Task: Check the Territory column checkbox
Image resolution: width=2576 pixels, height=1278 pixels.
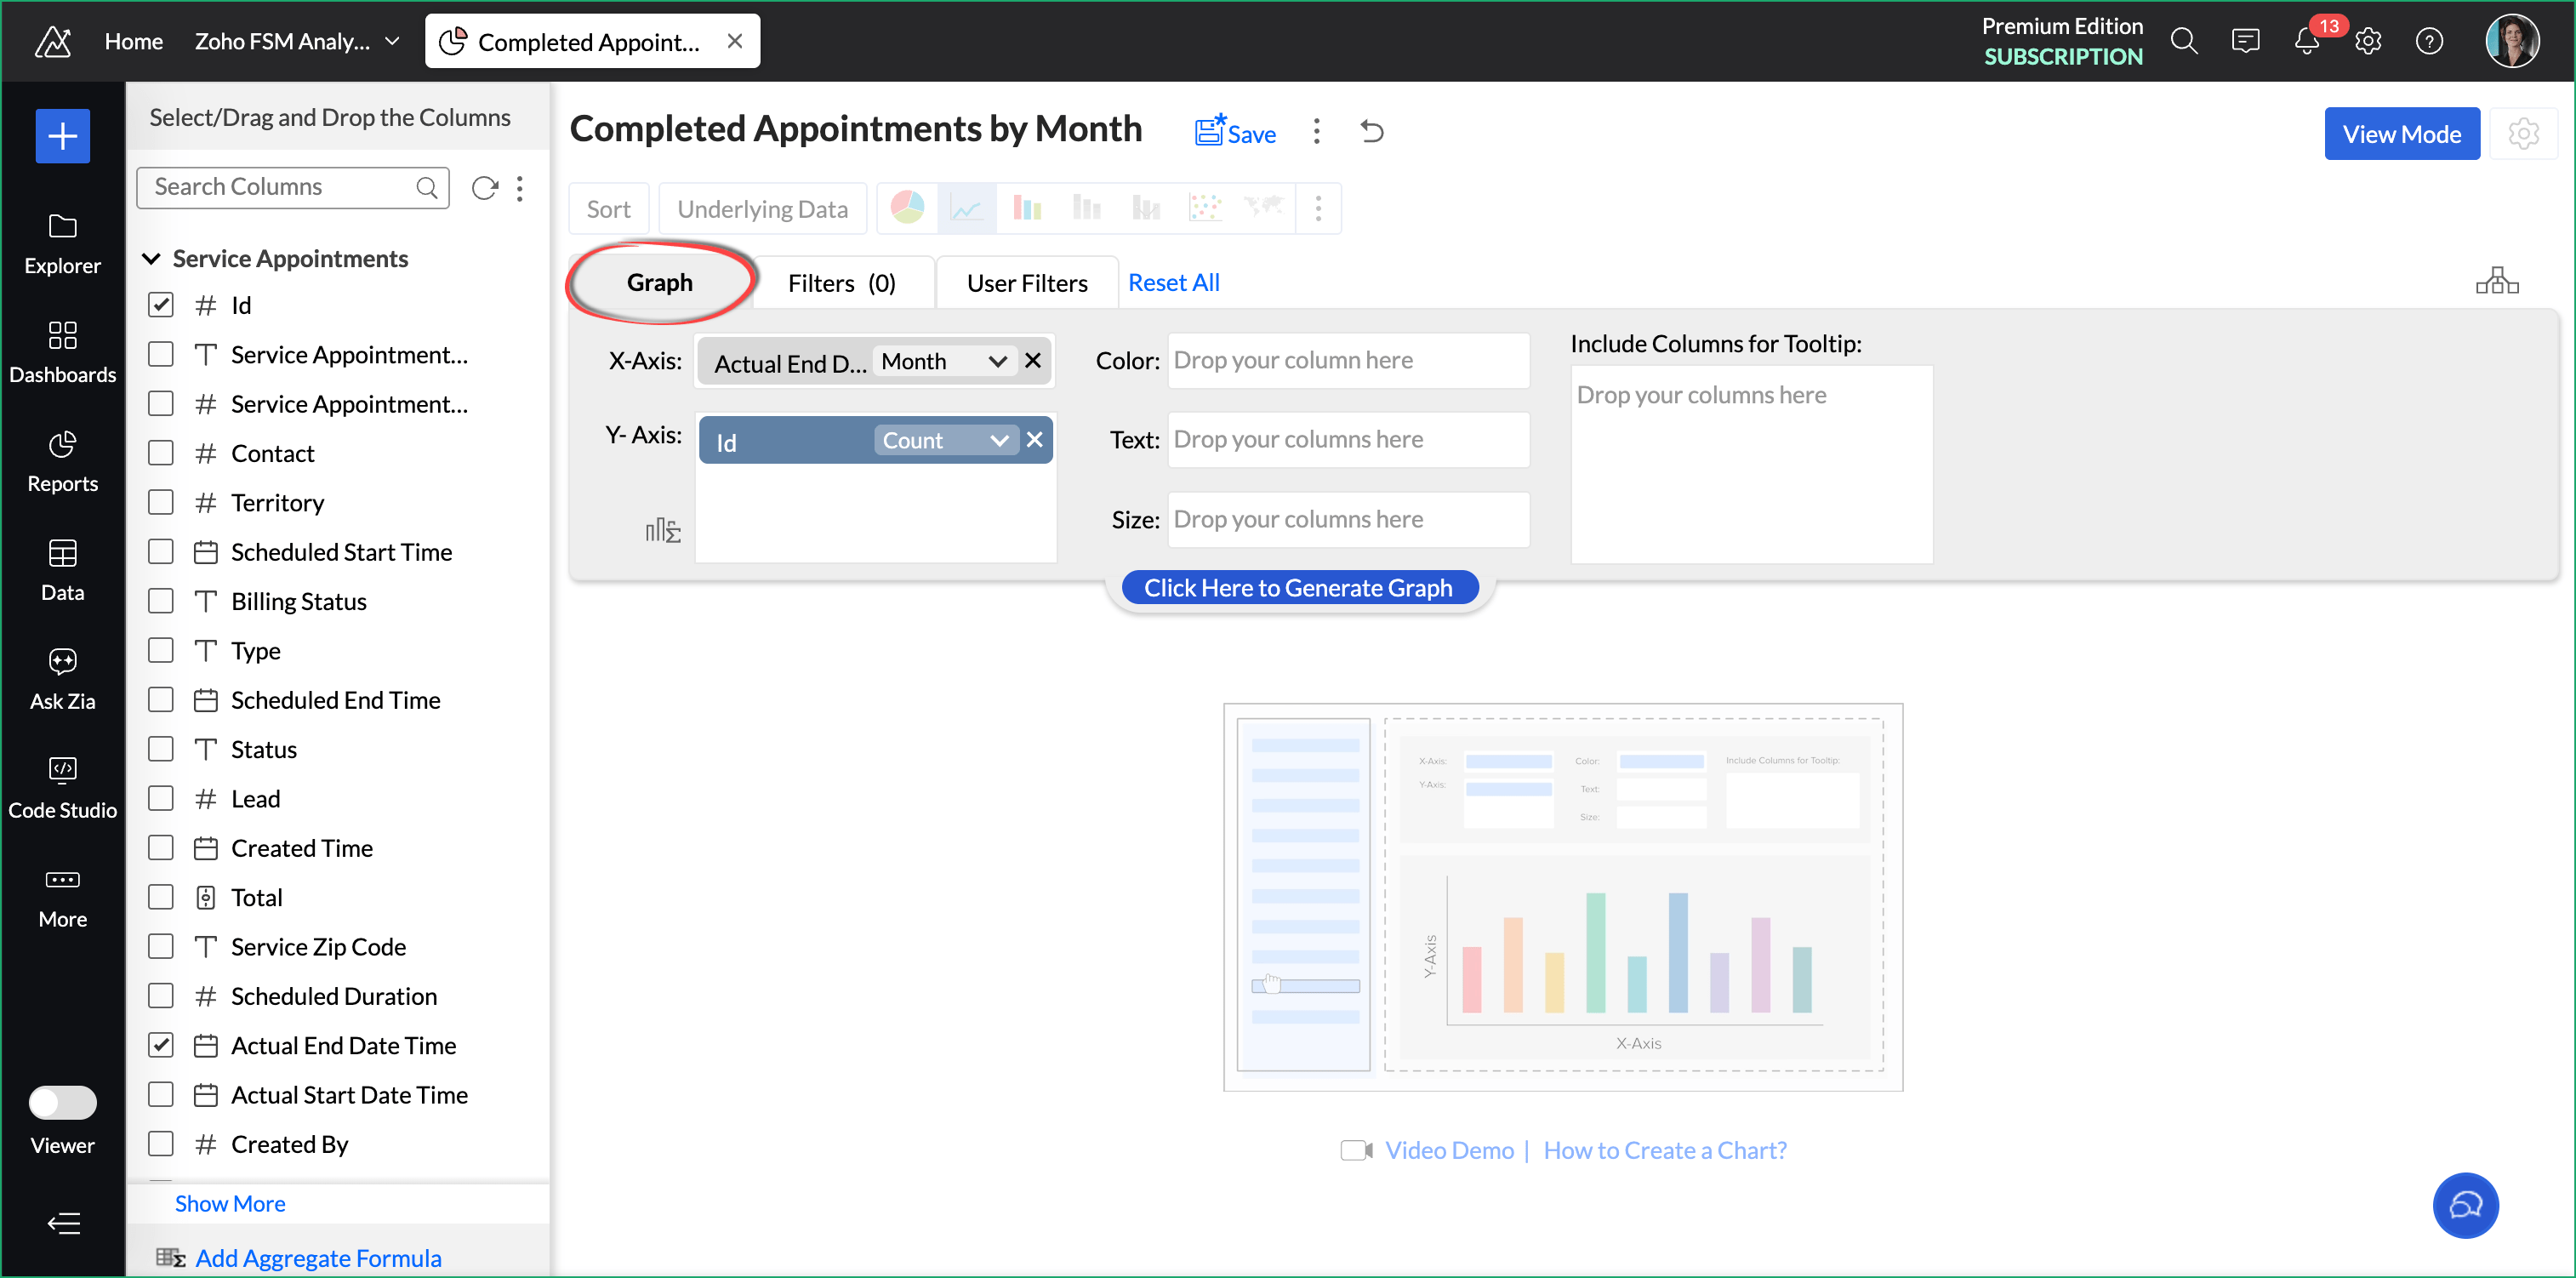Action: 161,502
